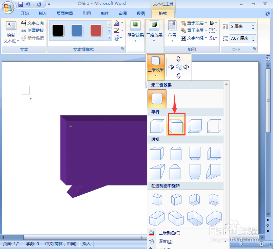Switch to the 视图 tab

point(141,14)
